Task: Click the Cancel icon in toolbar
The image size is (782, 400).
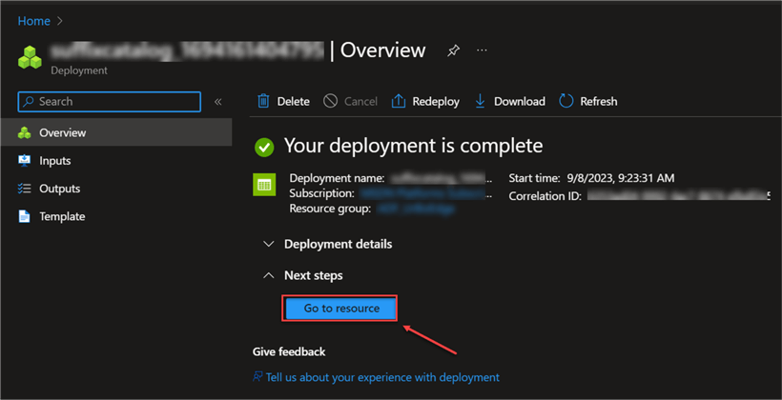Action: tap(331, 101)
